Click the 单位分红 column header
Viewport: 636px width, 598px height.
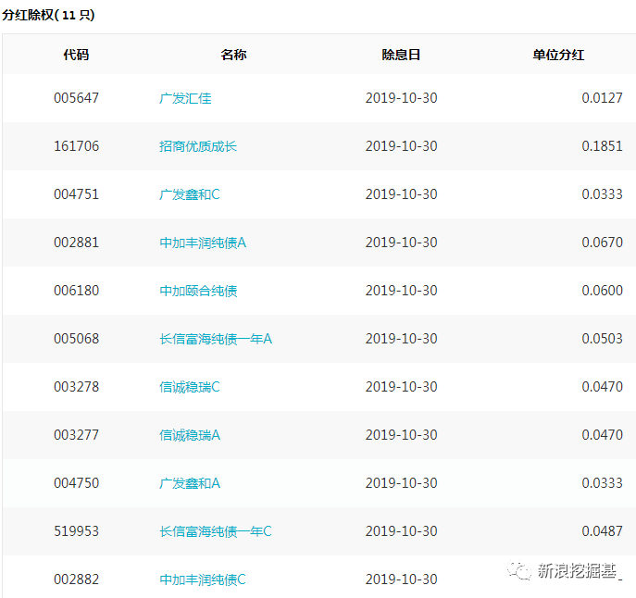tap(558, 55)
